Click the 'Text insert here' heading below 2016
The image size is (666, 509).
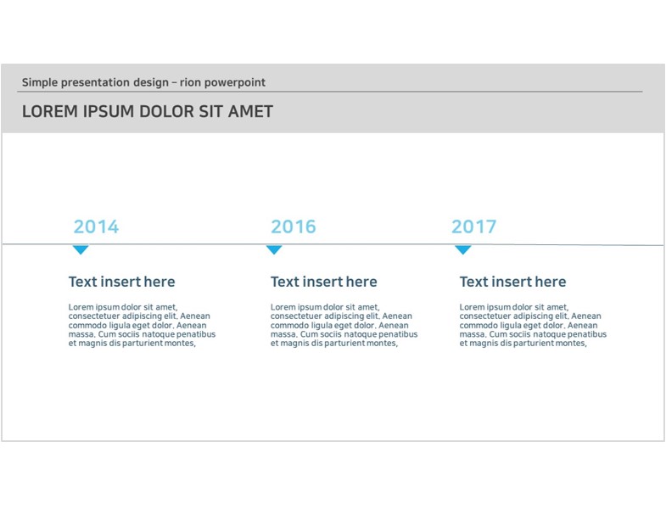tap(323, 282)
